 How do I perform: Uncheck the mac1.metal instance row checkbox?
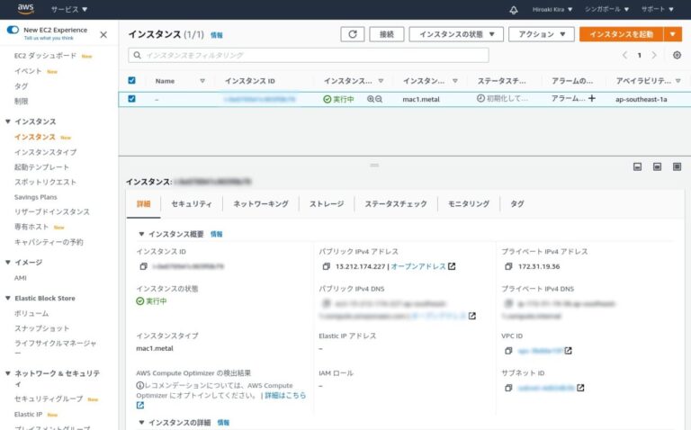tap(131, 99)
